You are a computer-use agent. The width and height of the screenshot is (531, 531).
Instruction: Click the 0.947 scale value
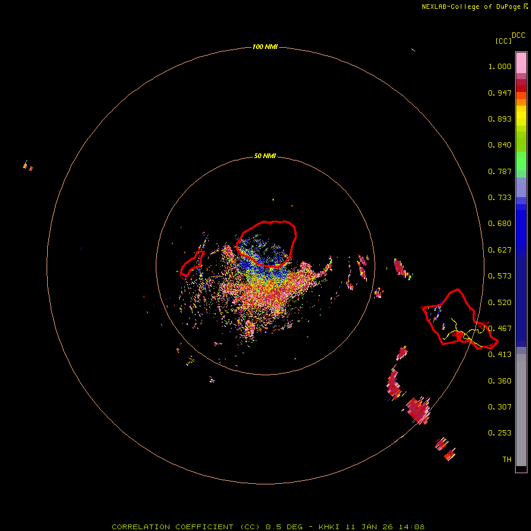[x=500, y=93]
